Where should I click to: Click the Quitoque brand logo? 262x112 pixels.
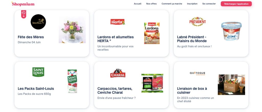click(x=197, y=74)
